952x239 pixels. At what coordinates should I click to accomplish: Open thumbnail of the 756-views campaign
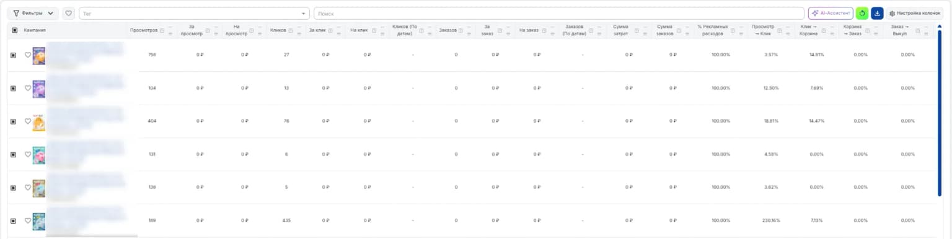pos(39,56)
